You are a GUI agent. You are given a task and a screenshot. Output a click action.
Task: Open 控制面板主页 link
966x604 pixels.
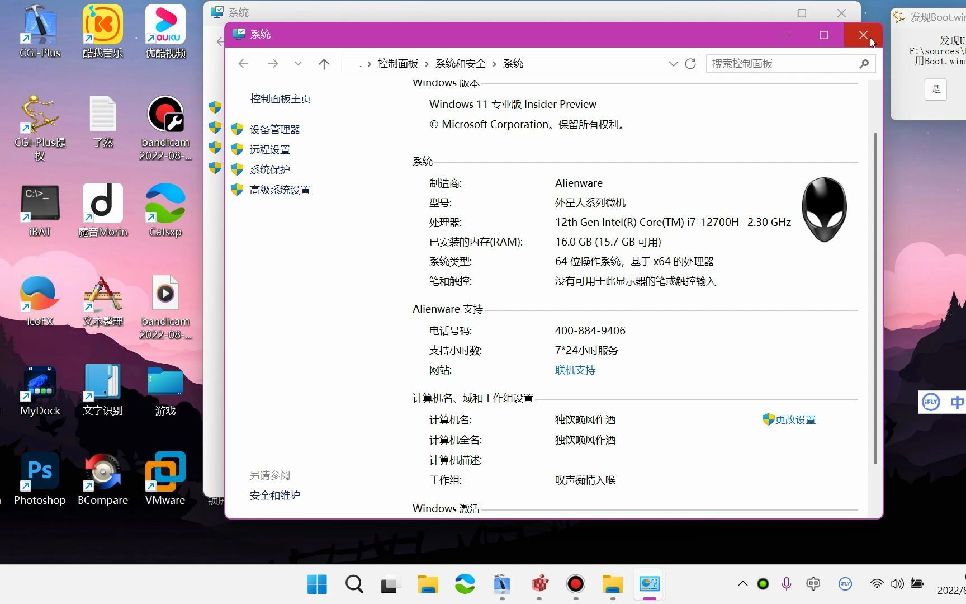click(280, 99)
